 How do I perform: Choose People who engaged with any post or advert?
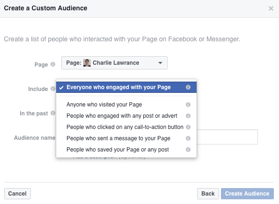(x=126, y=116)
